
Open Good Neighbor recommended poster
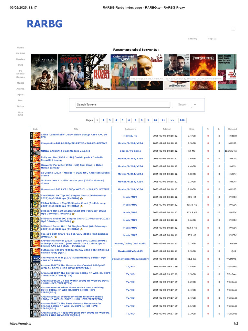(x=177, y=72)
